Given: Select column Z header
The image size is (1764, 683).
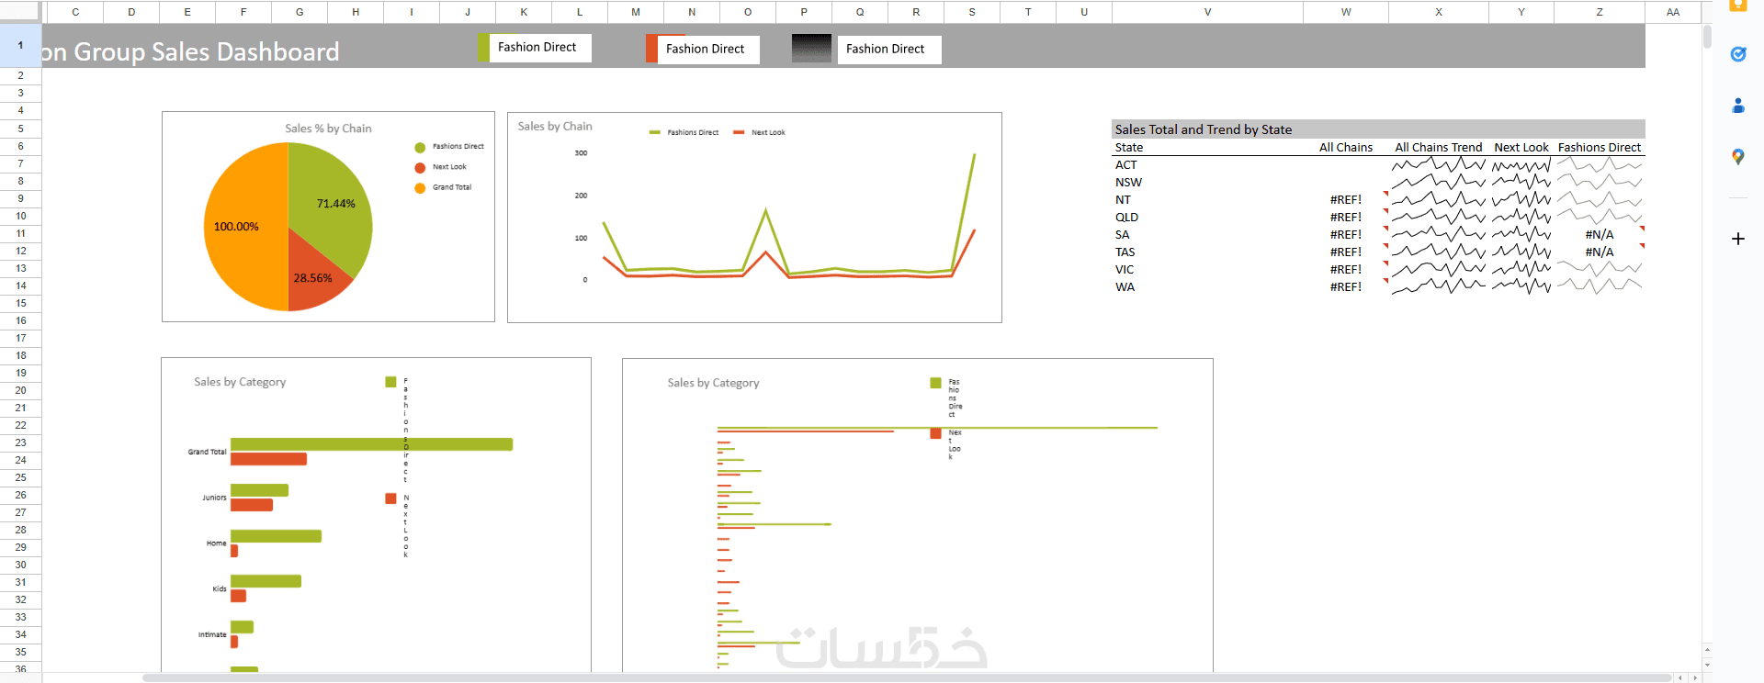Looking at the screenshot, I should (1600, 12).
